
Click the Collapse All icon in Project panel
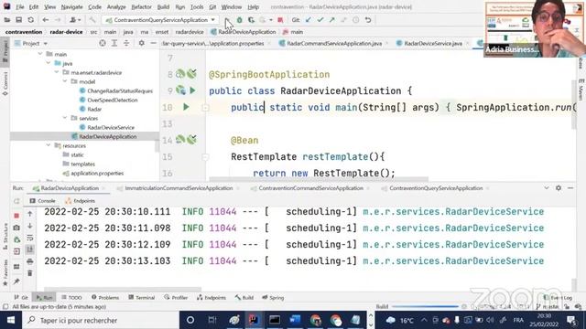click(126, 43)
